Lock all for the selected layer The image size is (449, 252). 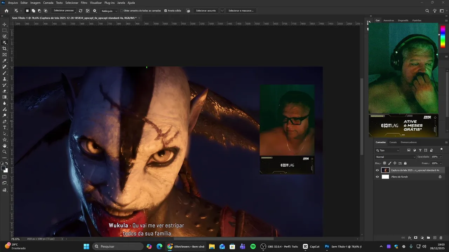click(405, 163)
